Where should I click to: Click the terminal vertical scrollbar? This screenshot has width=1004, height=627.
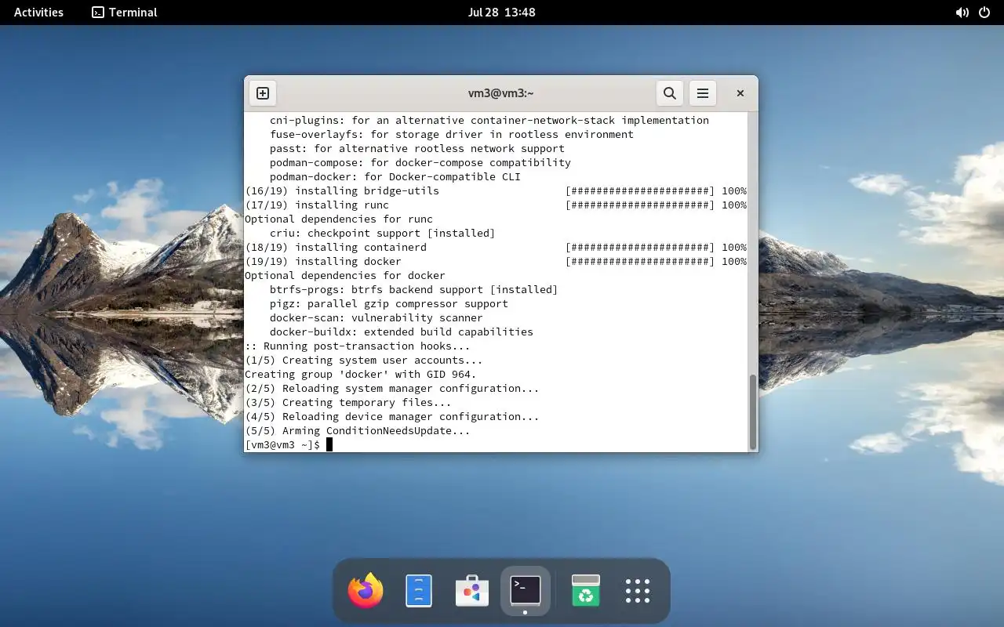[x=753, y=411]
